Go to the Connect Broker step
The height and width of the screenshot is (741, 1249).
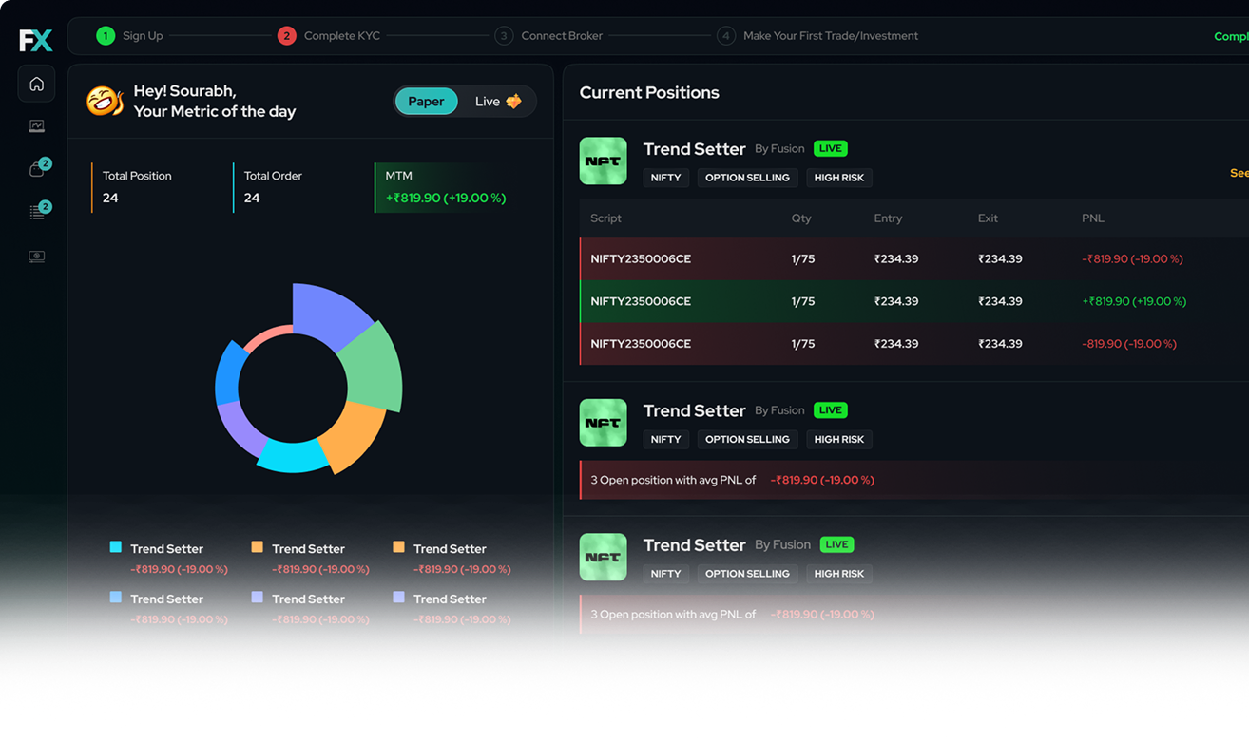548,36
